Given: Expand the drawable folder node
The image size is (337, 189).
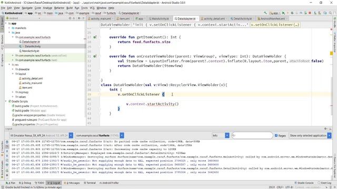Looking at the screenshot, I should coord(13,69).
